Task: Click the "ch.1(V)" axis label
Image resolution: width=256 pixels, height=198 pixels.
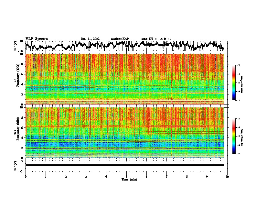Action: (16, 46)
